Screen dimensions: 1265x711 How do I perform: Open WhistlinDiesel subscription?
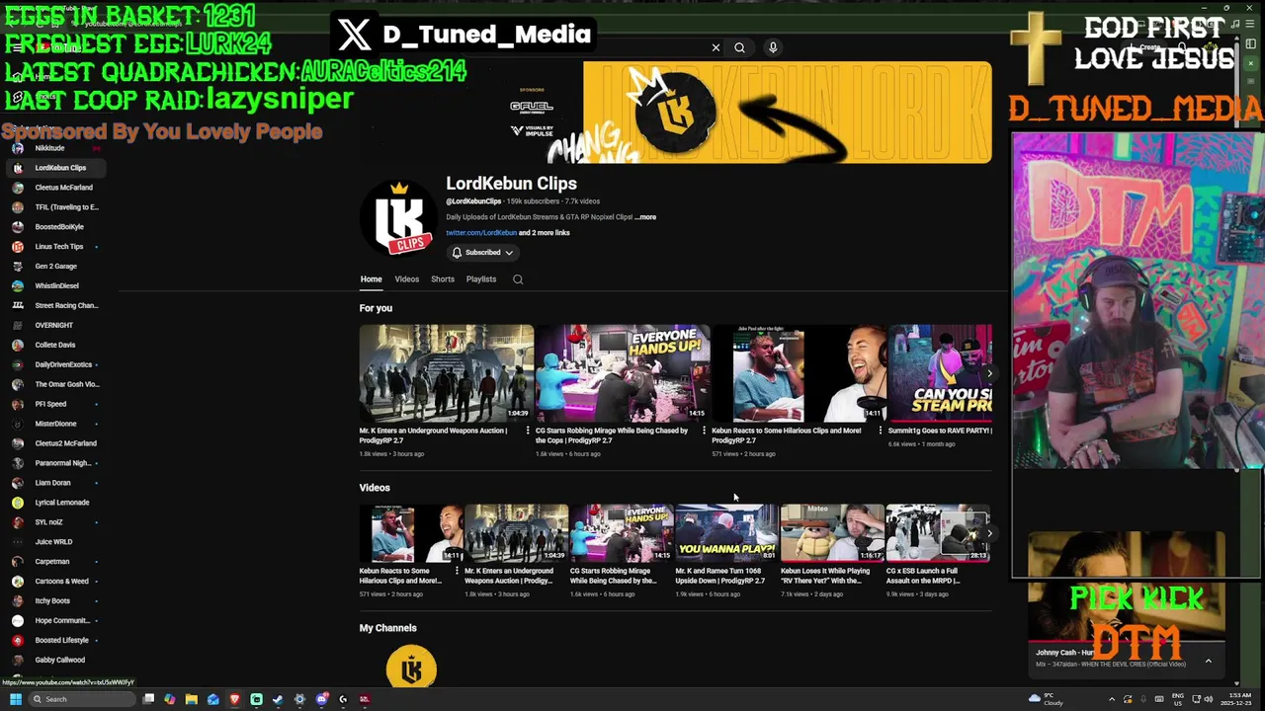[x=56, y=285]
